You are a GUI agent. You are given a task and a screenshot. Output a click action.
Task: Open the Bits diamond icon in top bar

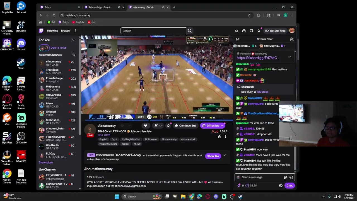click(259, 31)
